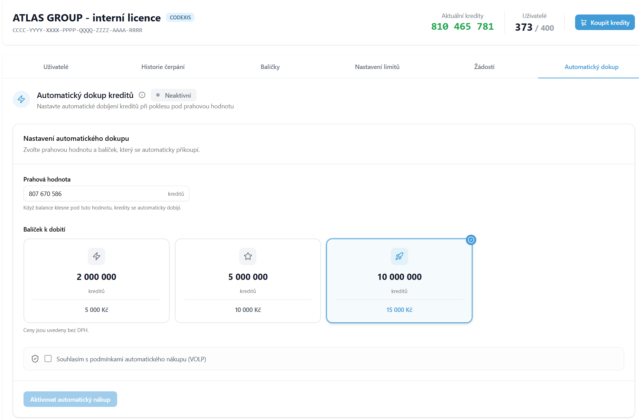Click the Neaktivní status badge

(x=173, y=95)
